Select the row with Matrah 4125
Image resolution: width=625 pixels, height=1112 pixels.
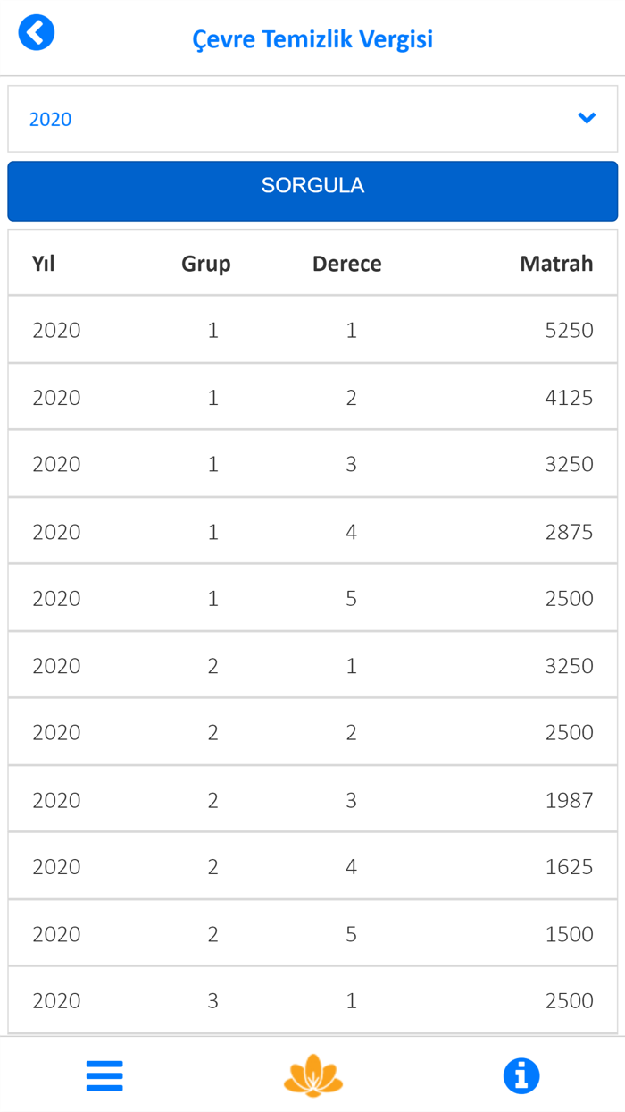312,397
